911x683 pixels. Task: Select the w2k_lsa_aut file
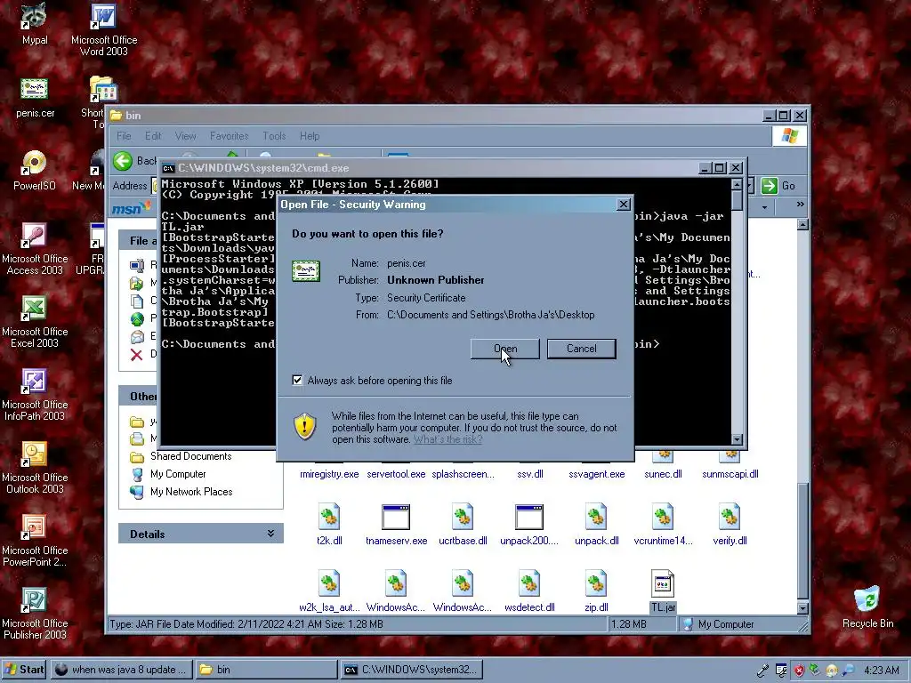[x=329, y=591]
